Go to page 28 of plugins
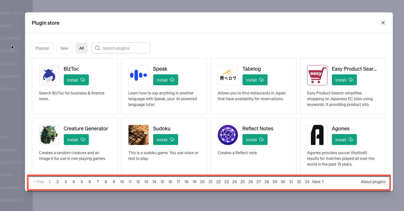The height and width of the screenshot is (211, 404). pos(267,182)
